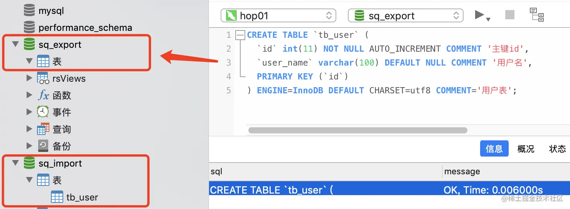Switch to the 概况 tab
This screenshot has height=209, width=570.
coord(526,149)
